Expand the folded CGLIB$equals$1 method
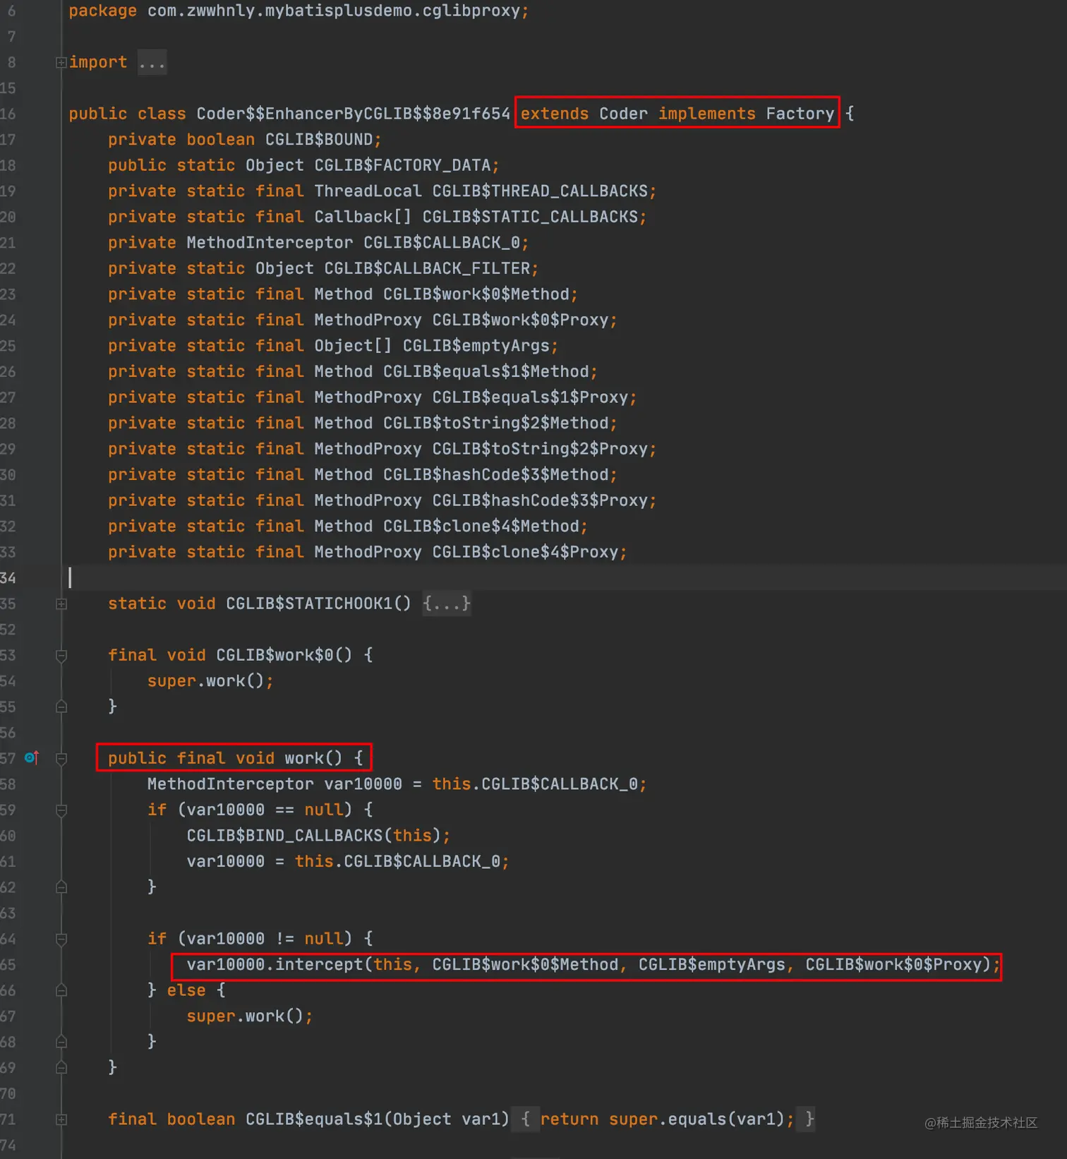Screen dimensions: 1067x1159 pos(61,1119)
